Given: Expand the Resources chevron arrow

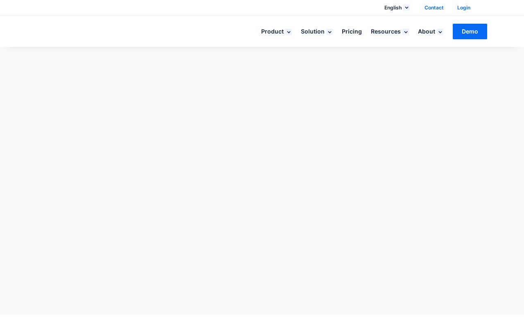Looking at the screenshot, I should [x=406, y=32].
